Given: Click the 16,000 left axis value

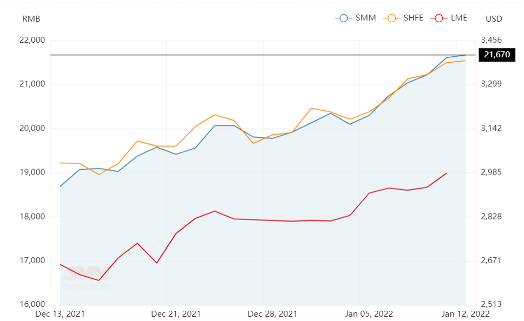Looking at the screenshot, I should click(x=32, y=304).
